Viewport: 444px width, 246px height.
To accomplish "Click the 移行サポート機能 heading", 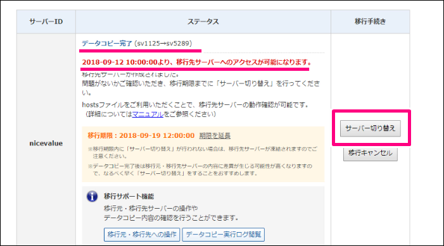I will click(129, 196).
